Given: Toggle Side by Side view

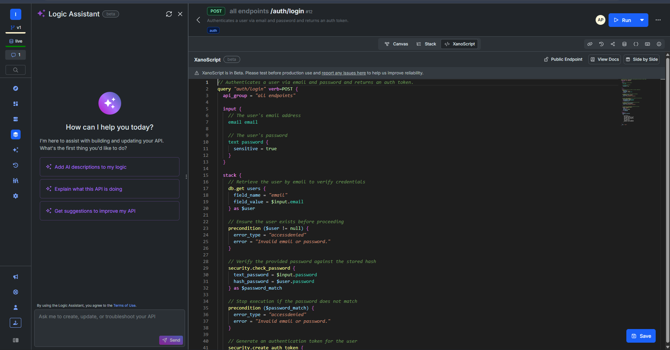Looking at the screenshot, I should pos(641,59).
